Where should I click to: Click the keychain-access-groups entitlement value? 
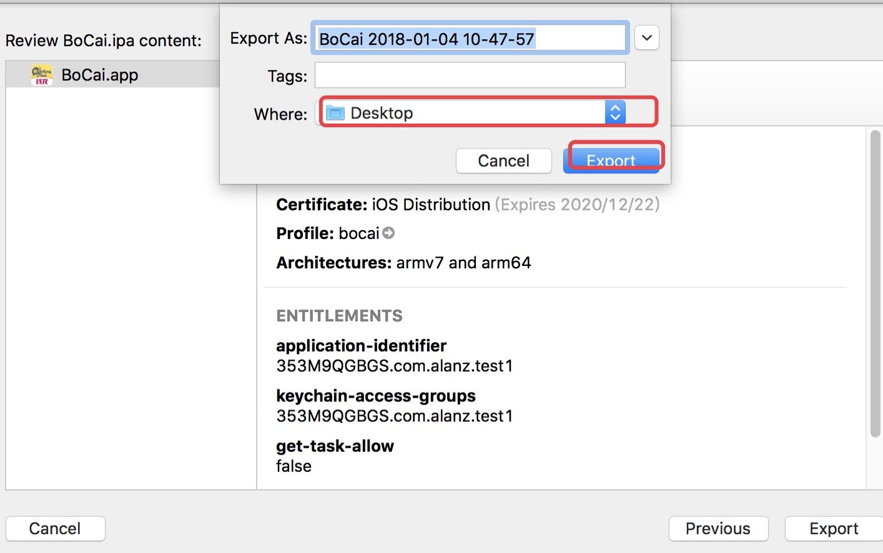(x=394, y=416)
